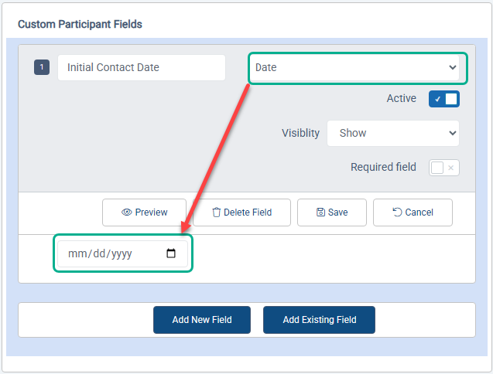Click the trash can icon on Delete Field
The image size is (493, 374).
(217, 212)
